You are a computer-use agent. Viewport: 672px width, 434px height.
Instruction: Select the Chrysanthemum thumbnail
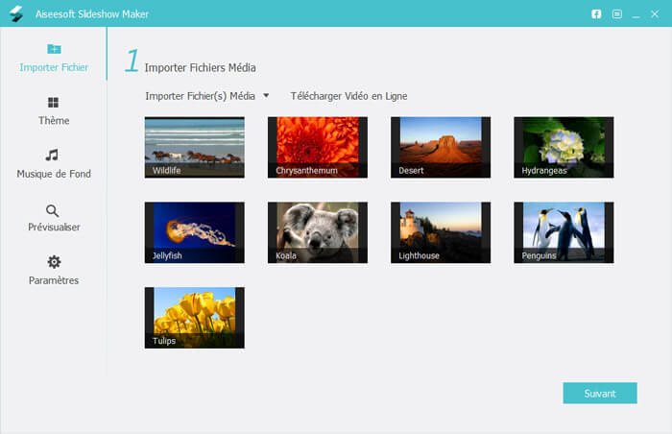[318, 147]
